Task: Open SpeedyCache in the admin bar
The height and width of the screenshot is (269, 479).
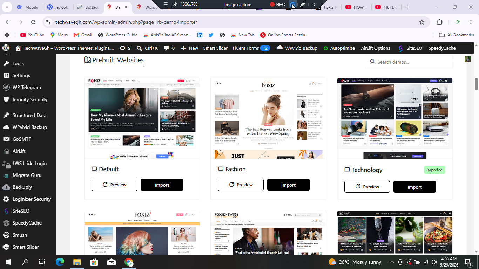Action: point(442,48)
